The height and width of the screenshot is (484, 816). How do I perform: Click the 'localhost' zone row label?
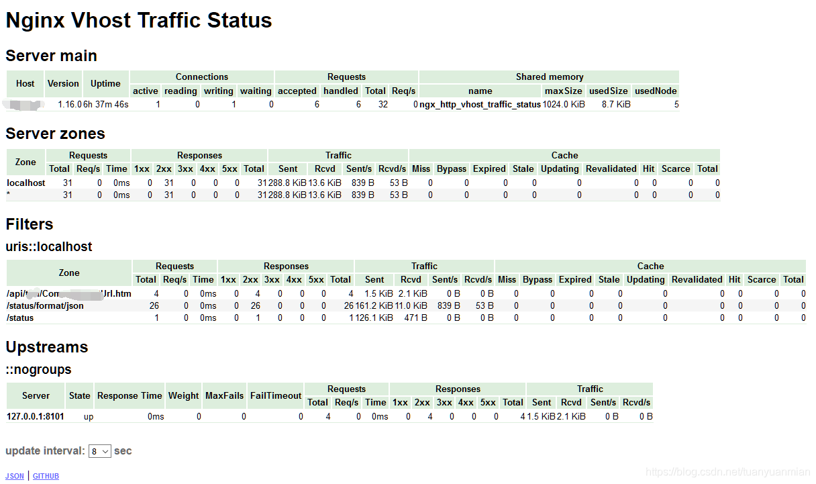(26, 183)
